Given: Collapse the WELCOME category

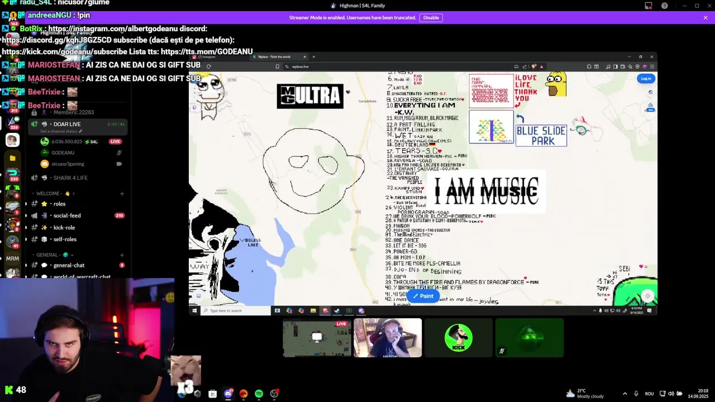Looking at the screenshot, I should click(56, 194).
